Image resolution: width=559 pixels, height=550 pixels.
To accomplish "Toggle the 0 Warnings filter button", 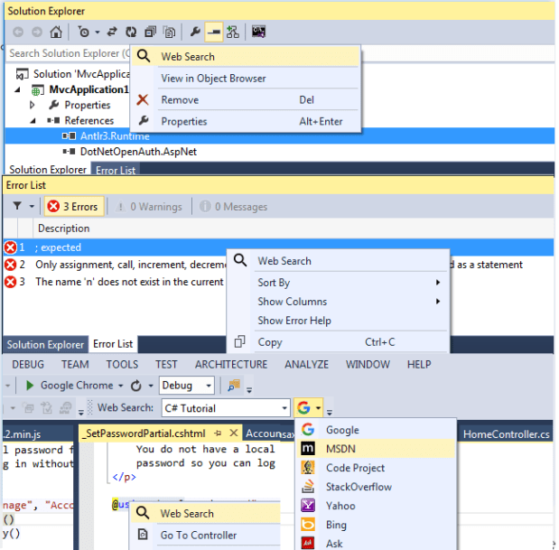I will [149, 207].
